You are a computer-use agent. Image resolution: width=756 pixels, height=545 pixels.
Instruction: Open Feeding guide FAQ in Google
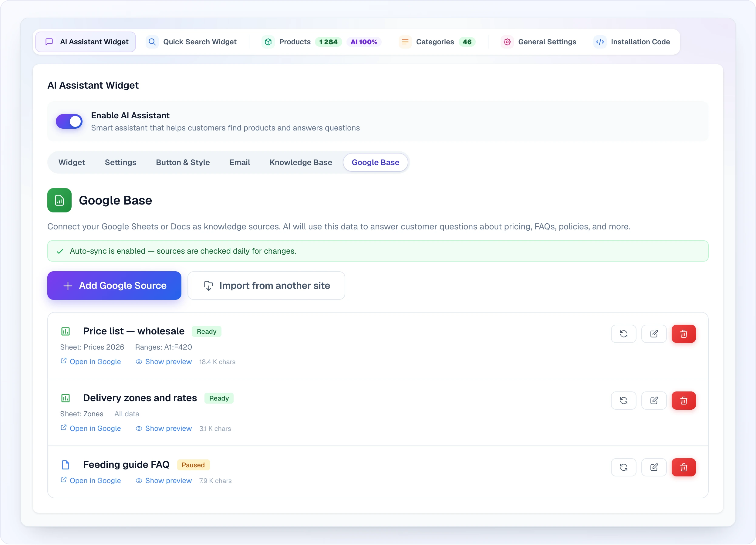[x=91, y=481]
